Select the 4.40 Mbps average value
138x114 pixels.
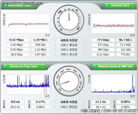click(x=18, y=45)
